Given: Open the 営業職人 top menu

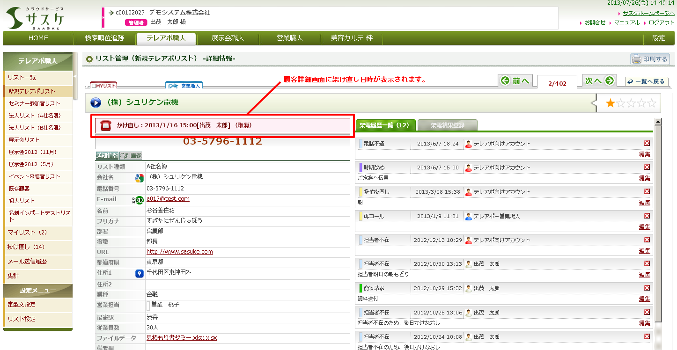Looking at the screenshot, I should coord(289,38).
